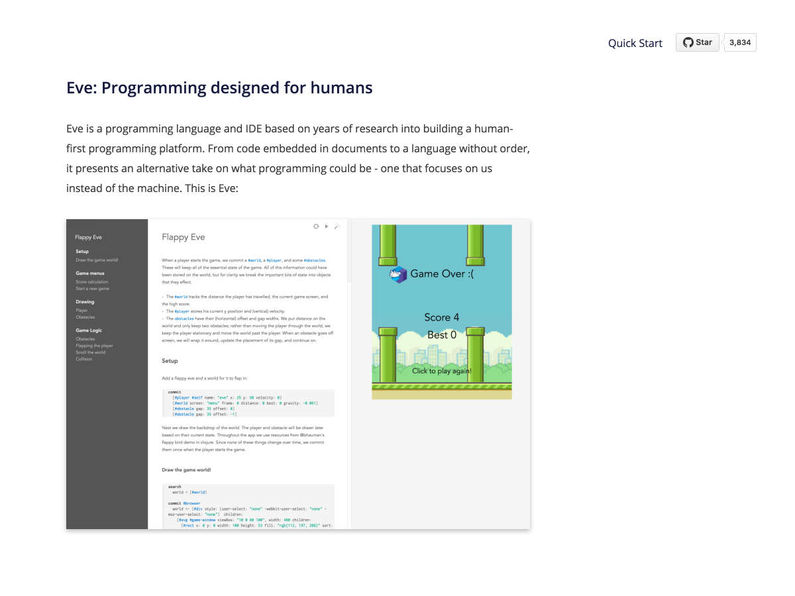Go to 'Draw the game world!' in the sidebar
The width and height of the screenshot is (795, 596).
[x=97, y=260]
